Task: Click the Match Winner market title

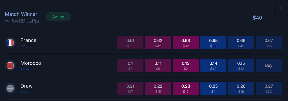Action: click(x=21, y=14)
